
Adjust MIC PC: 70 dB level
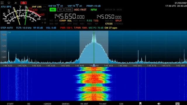[96, 28]
